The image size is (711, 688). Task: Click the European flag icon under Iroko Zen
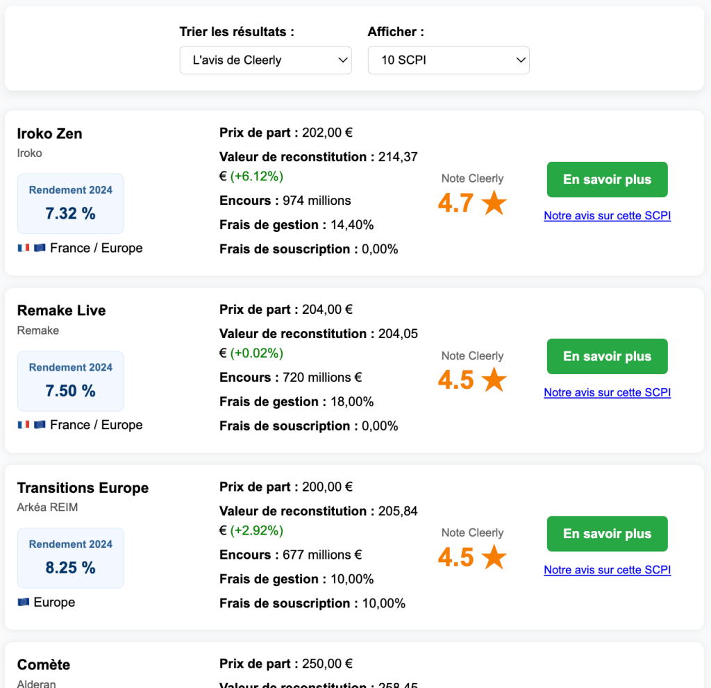pyautogui.click(x=40, y=248)
